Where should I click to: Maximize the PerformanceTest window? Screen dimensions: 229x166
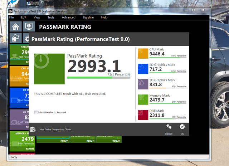coord(194,10)
